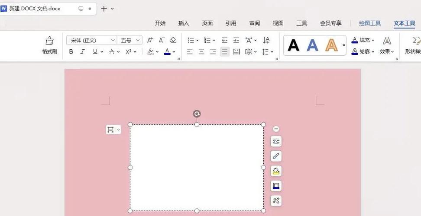
Task: Open text fill (填充) options
Action: [x=363, y=40]
